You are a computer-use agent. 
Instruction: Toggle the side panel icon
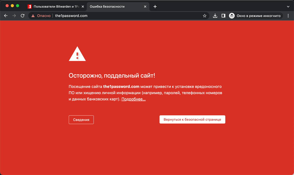[x=223, y=16]
